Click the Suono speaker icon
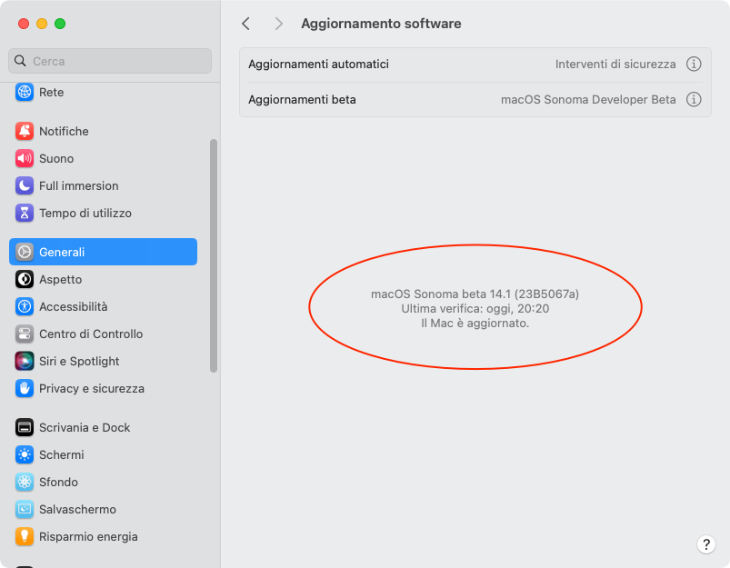Image resolution: width=730 pixels, height=568 pixels. [25, 158]
